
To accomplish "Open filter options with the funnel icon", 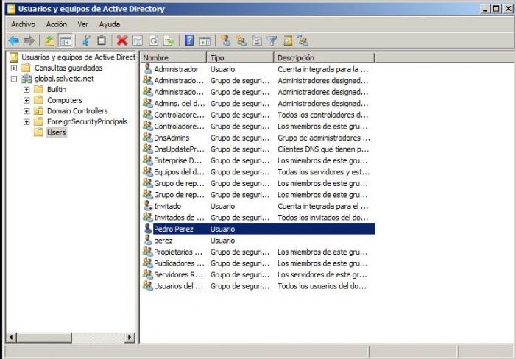I will 272,40.
